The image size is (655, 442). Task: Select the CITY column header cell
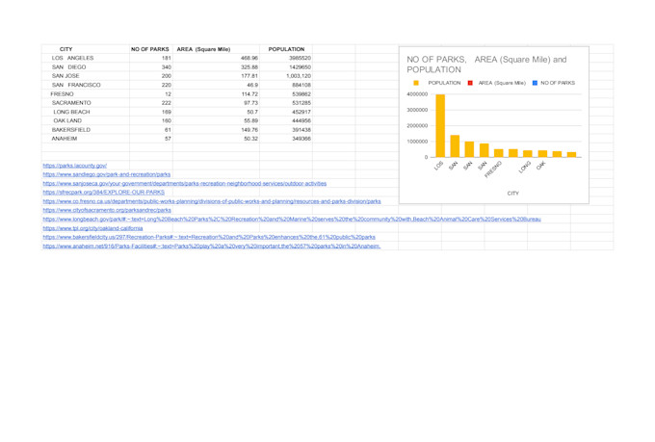click(x=86, y=49)
